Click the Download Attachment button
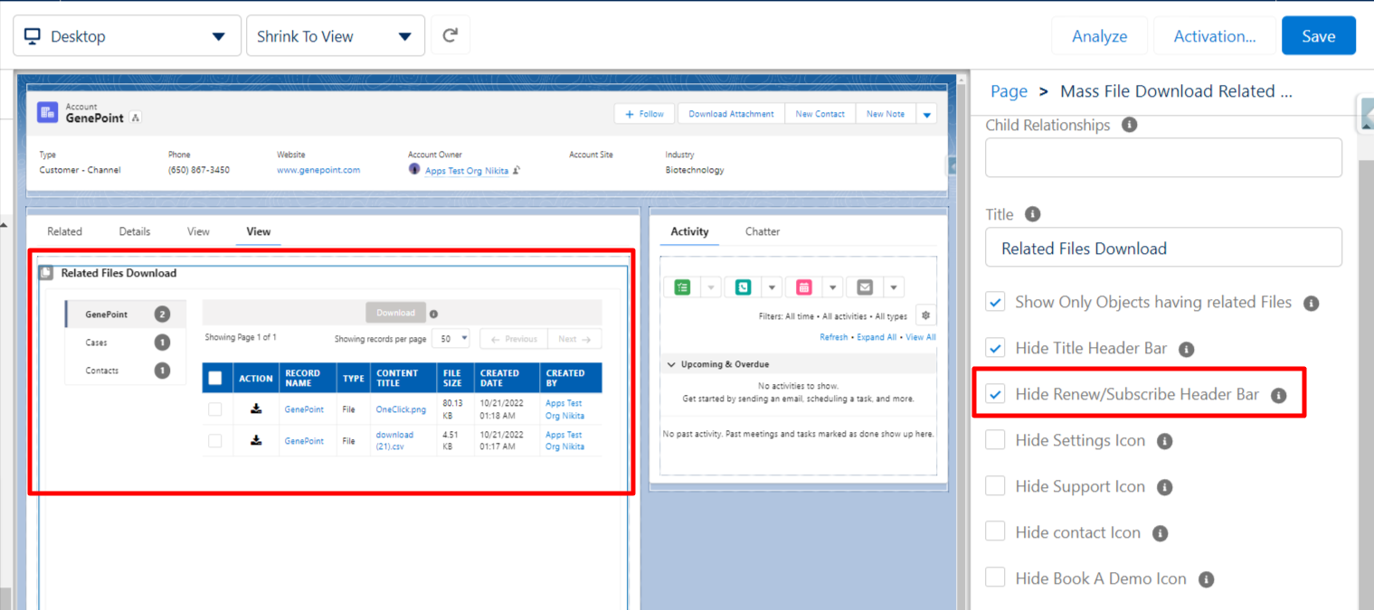 731,114
